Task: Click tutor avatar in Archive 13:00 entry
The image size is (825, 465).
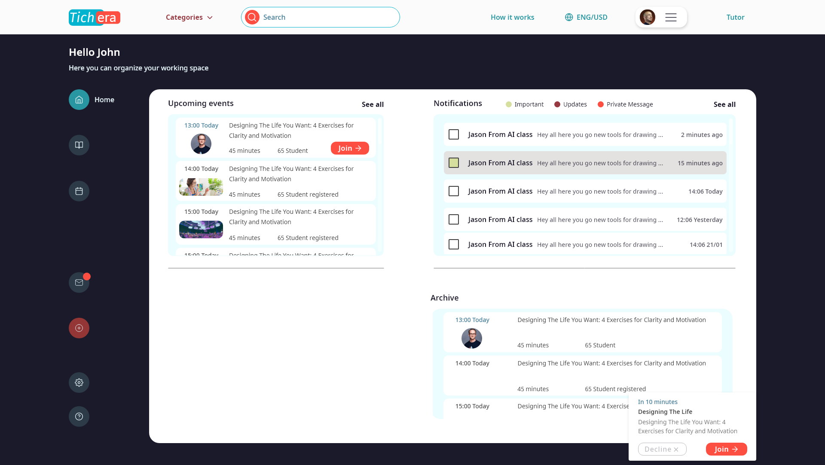Action: click(x=472, y=338)
